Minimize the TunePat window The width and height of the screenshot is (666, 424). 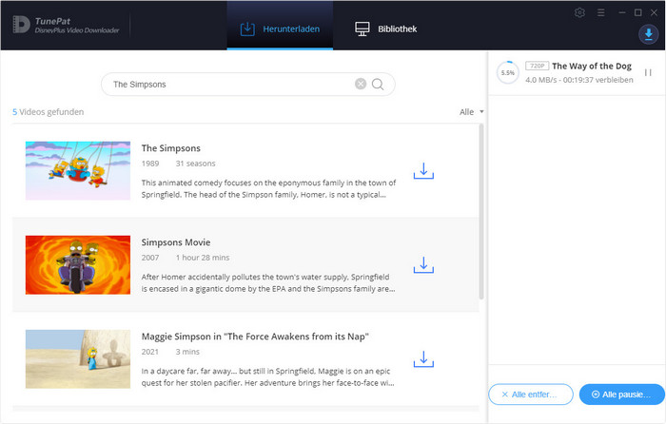(622, 12)
